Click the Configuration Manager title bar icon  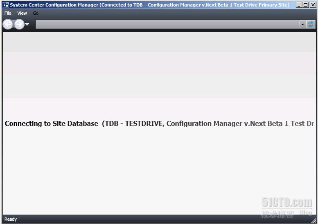(6, 4)
